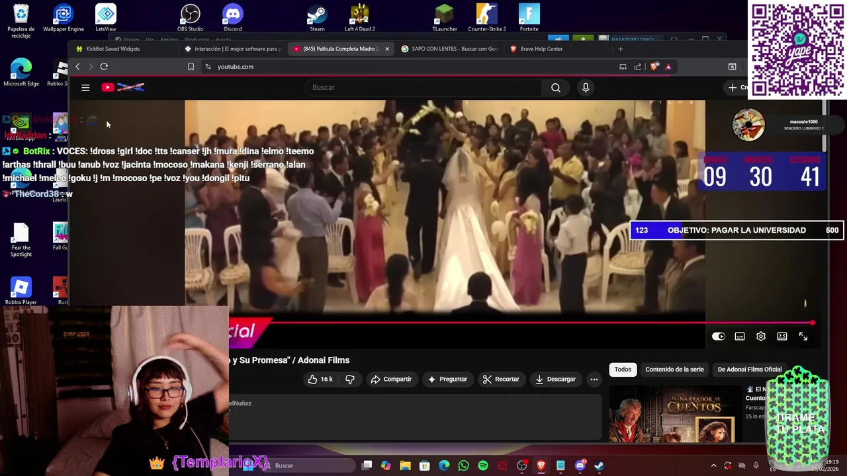The width and height of the screenshot is (847, 476).
Task: Open Wallpaper Engine desktop icon
Action: (64, 19)
